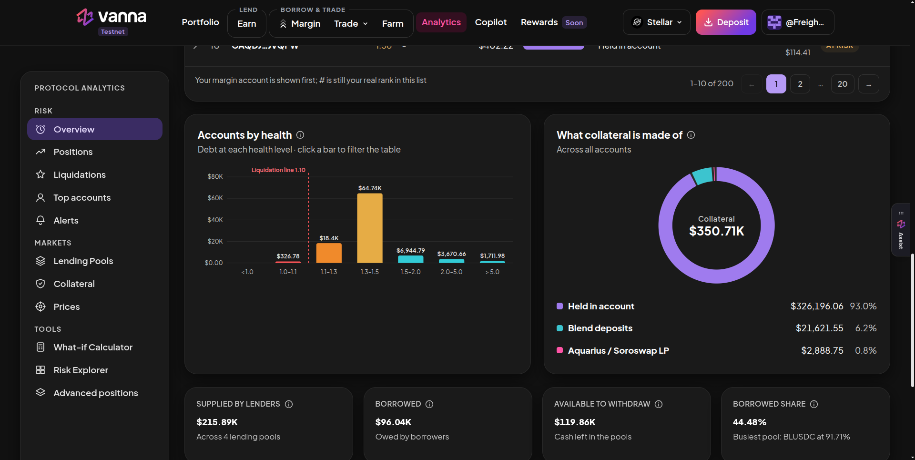
Task: Select page 1 in pagination
Action: click(x=776, y=84)
